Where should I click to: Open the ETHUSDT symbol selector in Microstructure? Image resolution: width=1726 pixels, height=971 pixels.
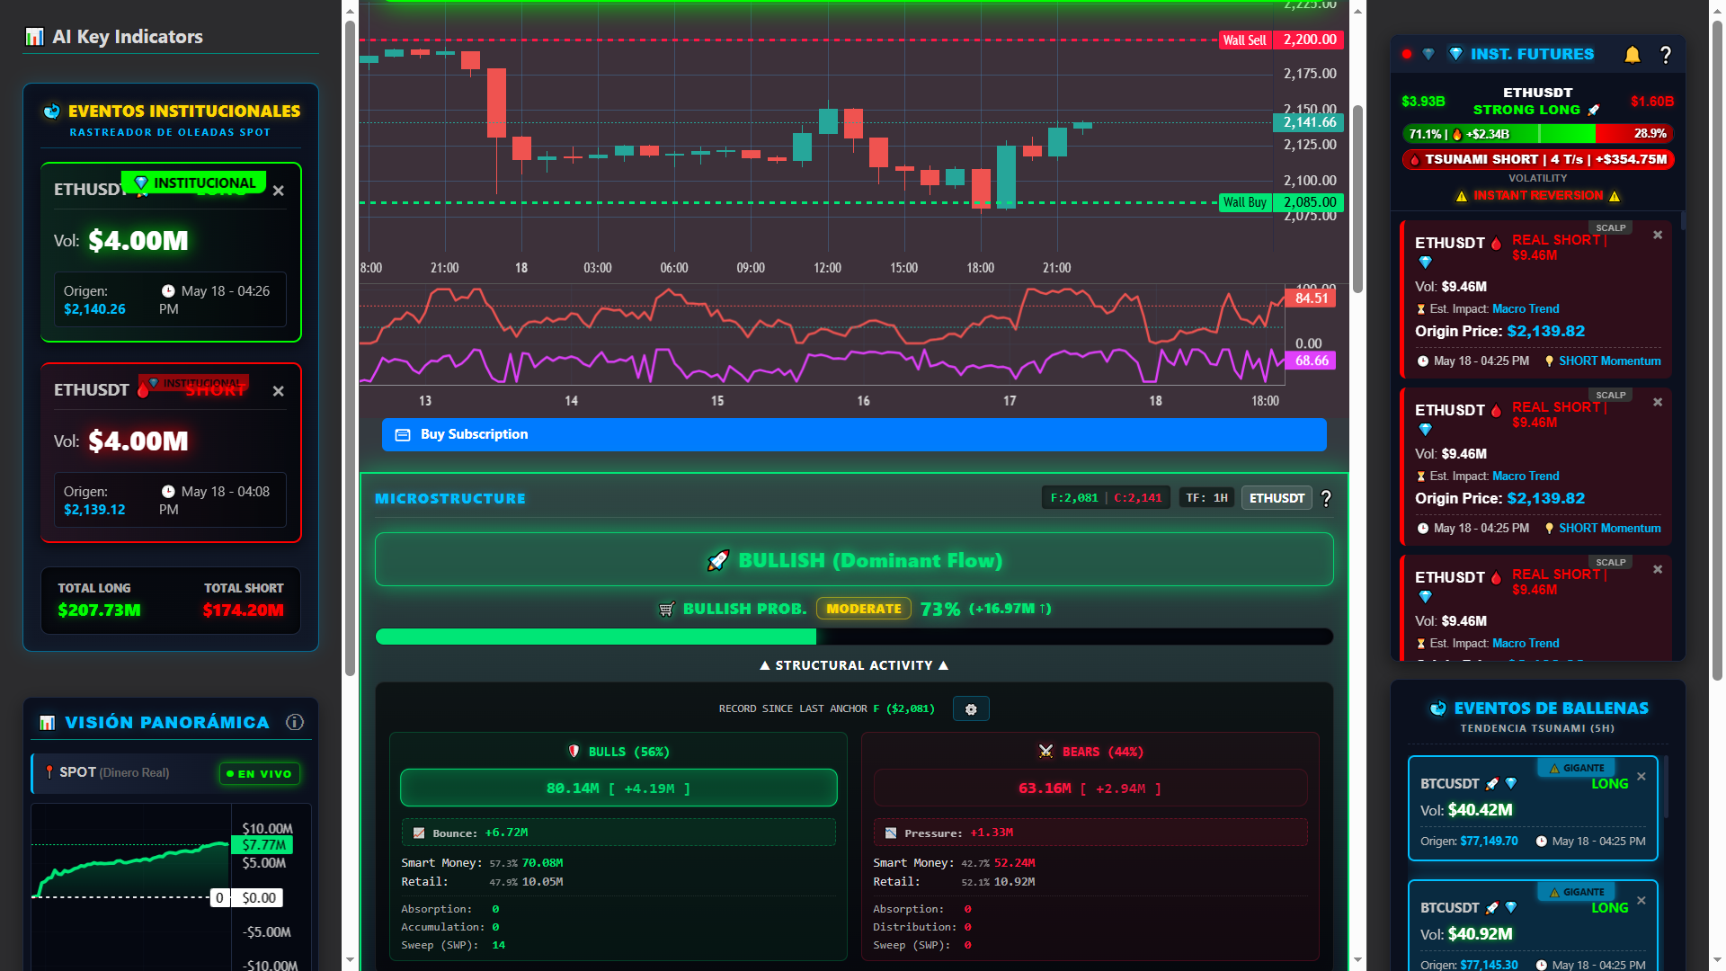click(1277, 498)
